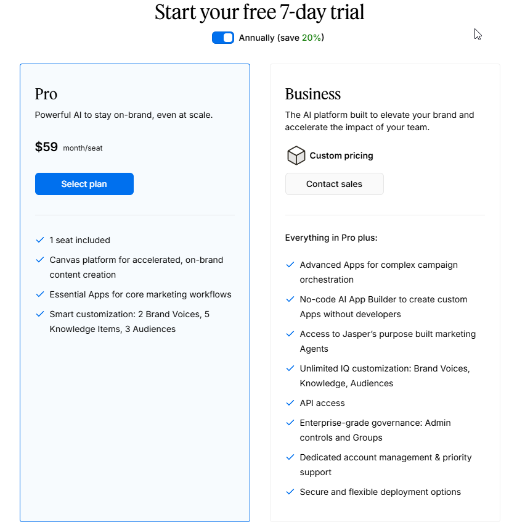This screenshot has width=517, height=527.
Task: Click the $59 price text
Action: (x=46, y=147)
